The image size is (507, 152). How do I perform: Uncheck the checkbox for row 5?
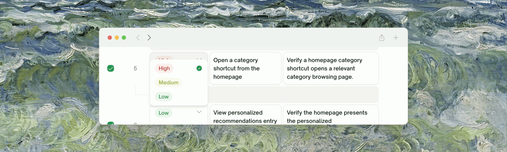[x=111, y=68]
